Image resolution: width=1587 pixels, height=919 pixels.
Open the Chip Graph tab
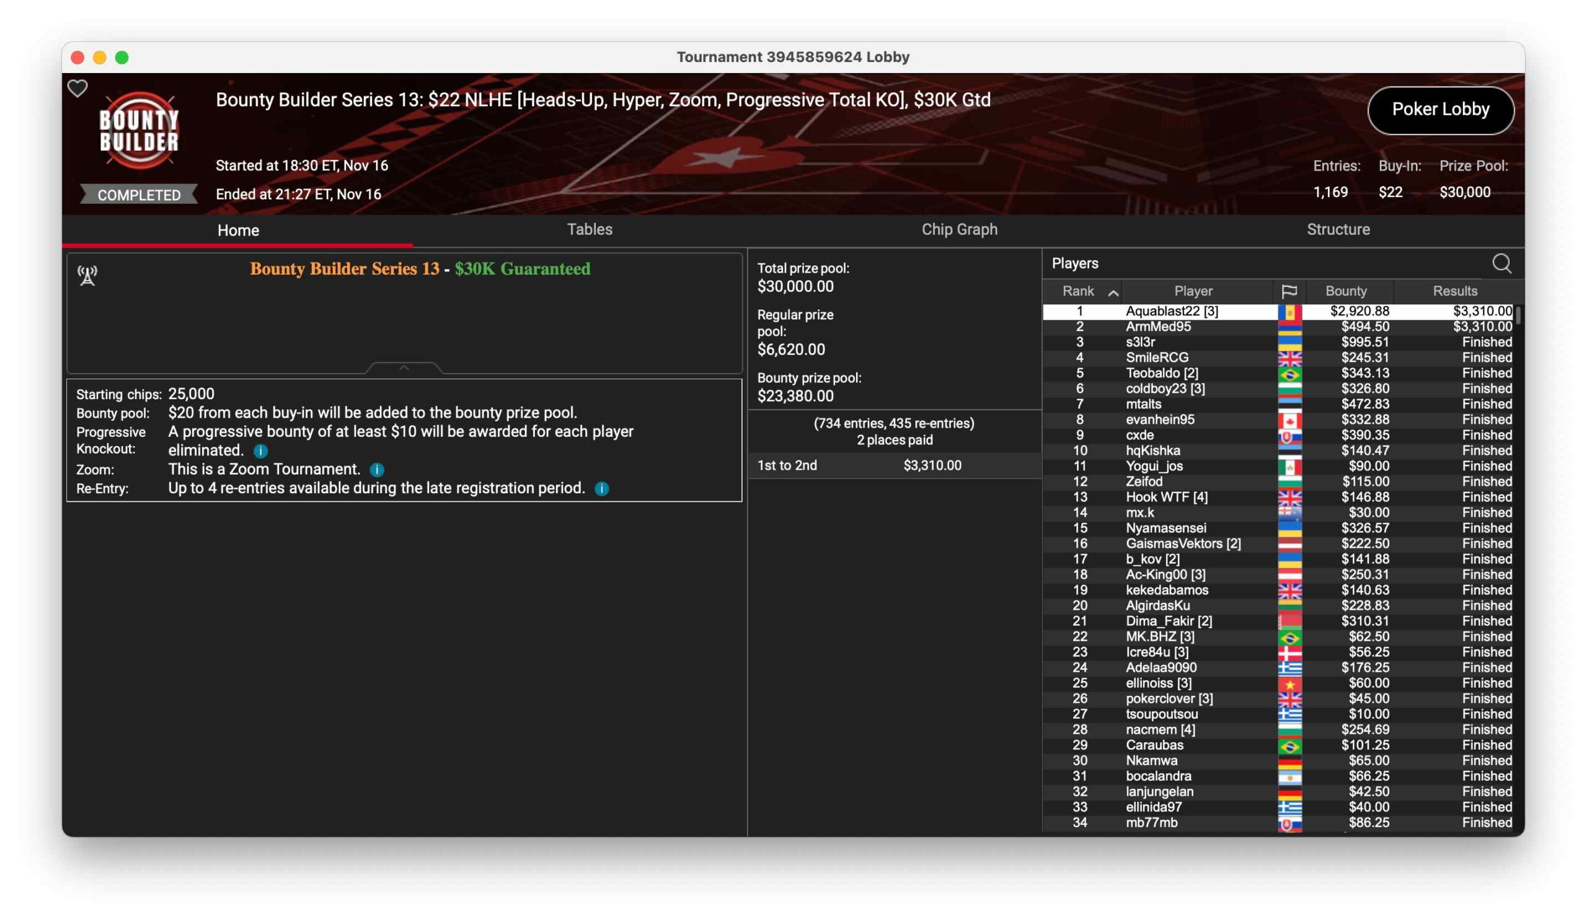[x=959, y=229]
